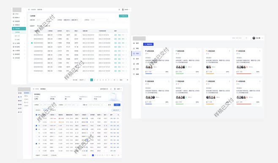Viewport: 278px width, 163px height.
Task: Click the hamburger collapse icon in teal work-order header
Action: (29, 10)
